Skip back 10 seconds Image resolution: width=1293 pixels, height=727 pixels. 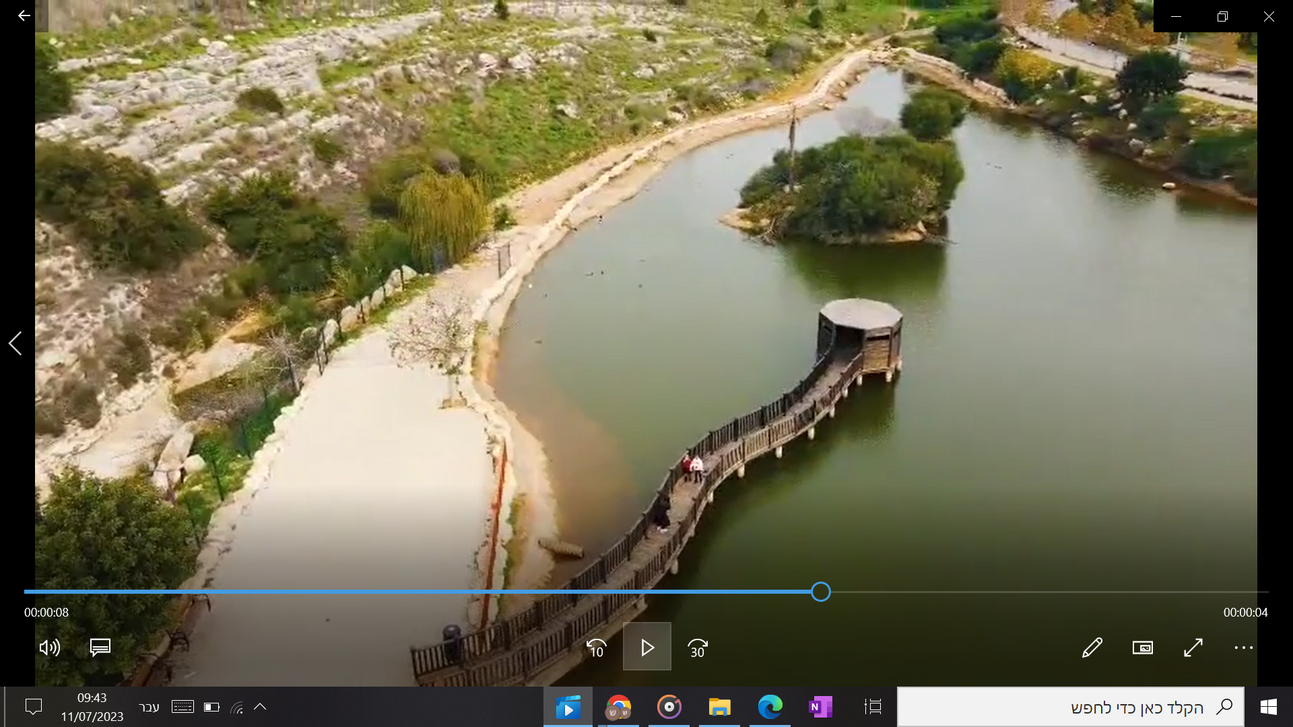597,648
